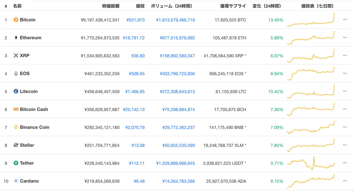
Task: Open the more-options menu for Stellar row
Action: click(x=345, y=145)
